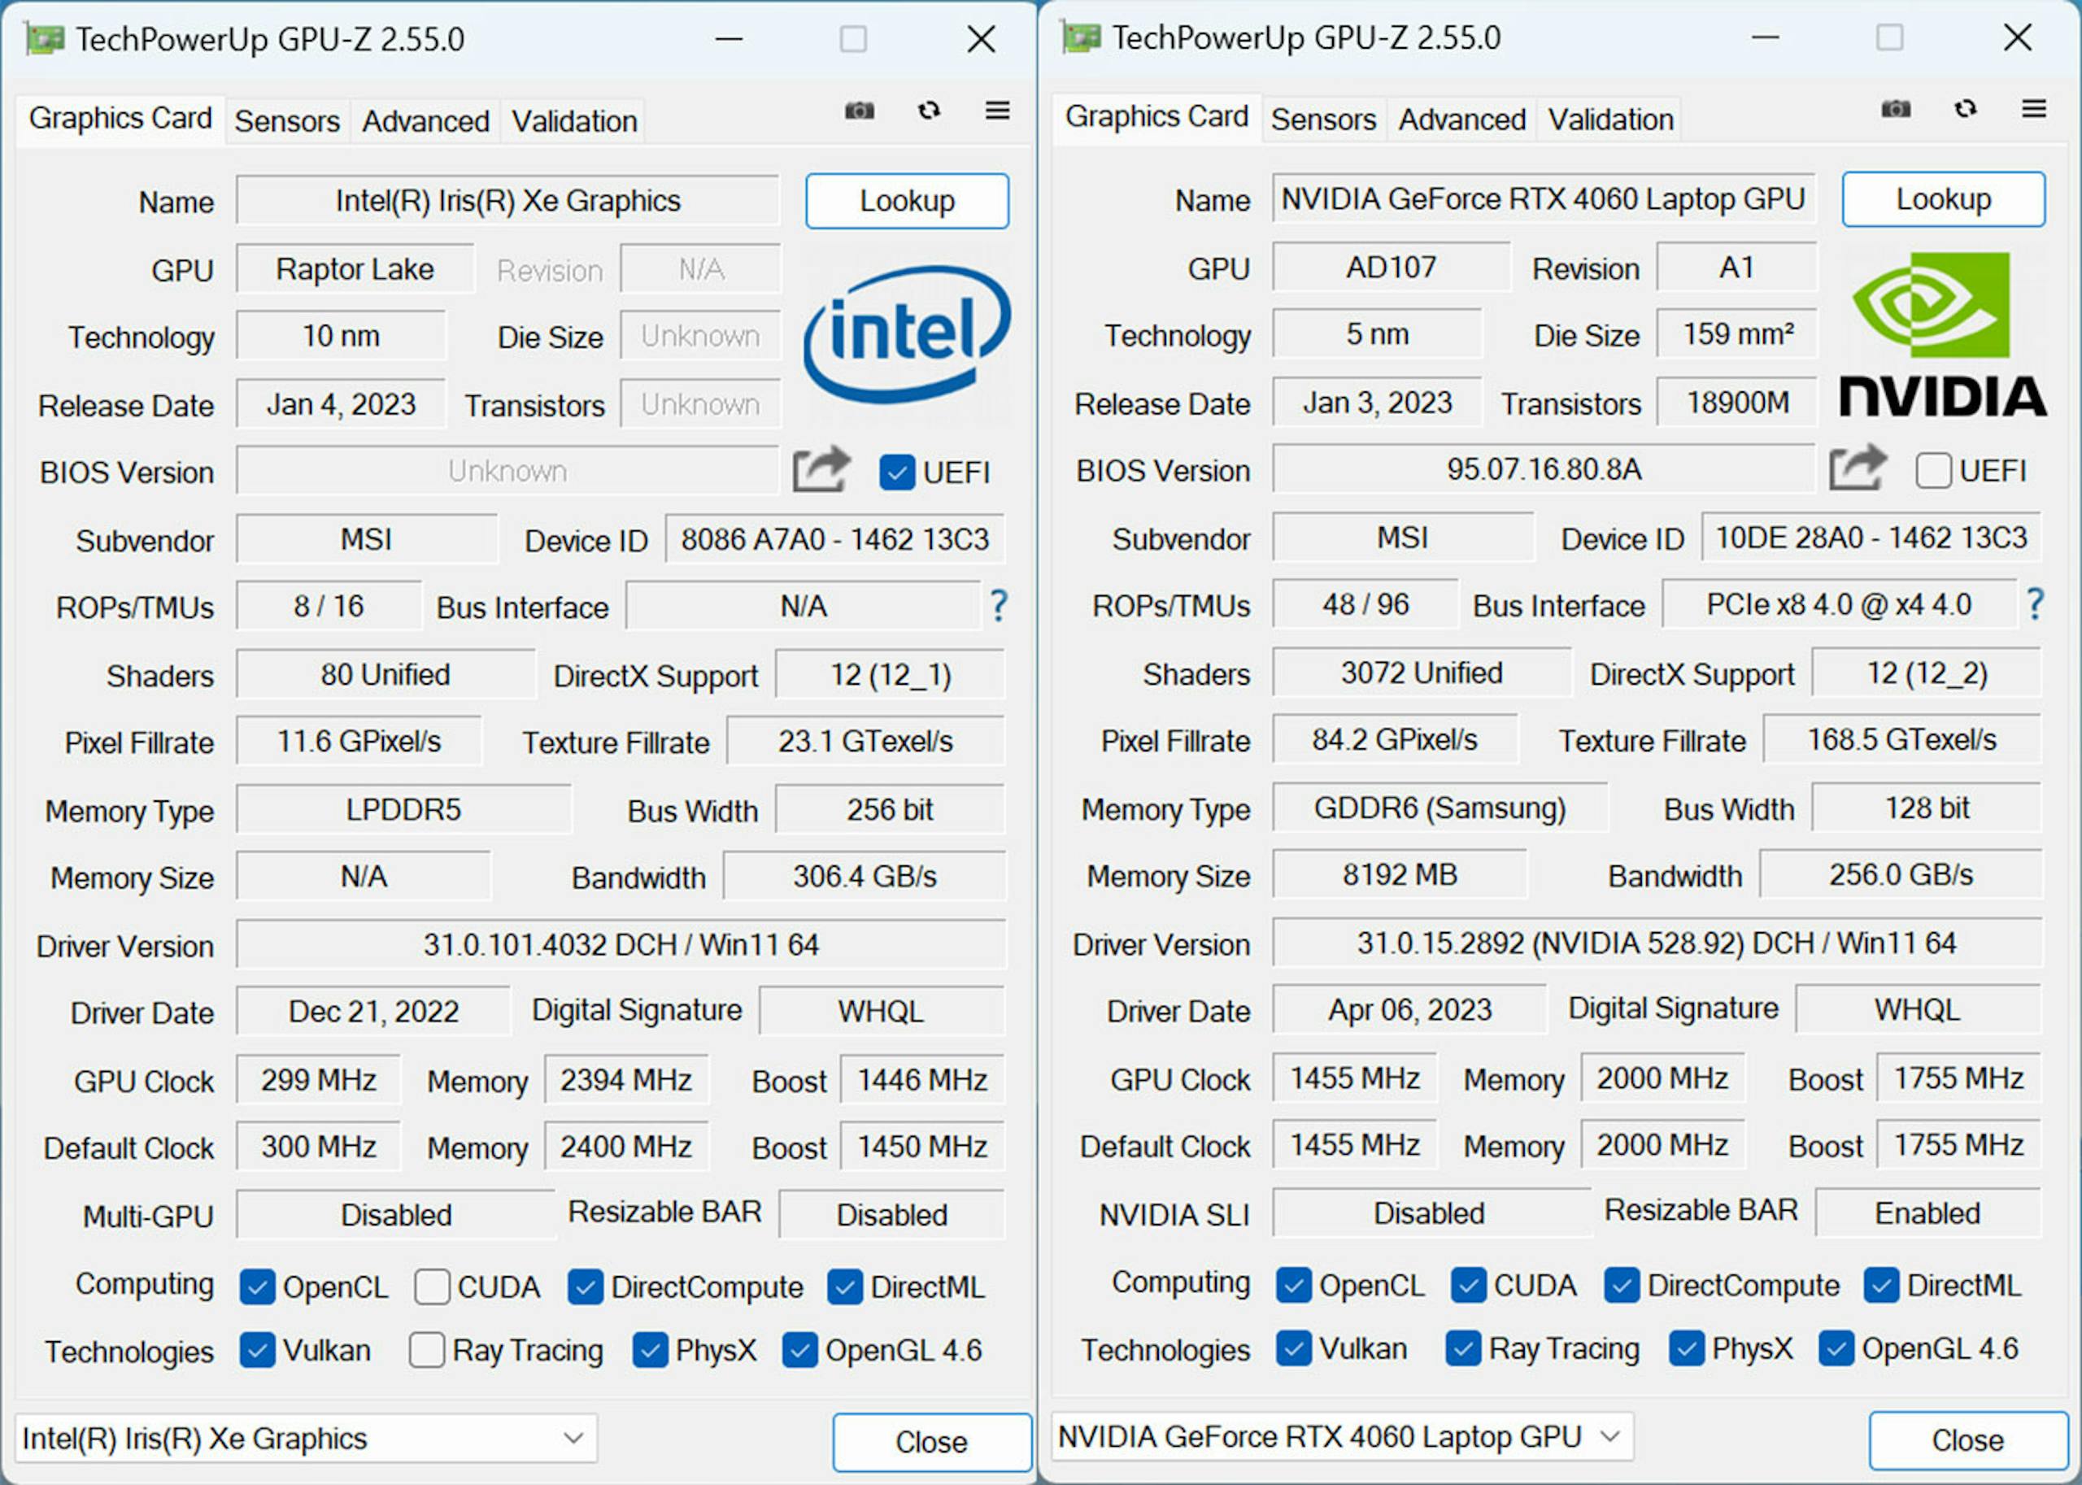Open NVIDIA GeForce RTX 4060 GPU selector dropdown
Viewport: 2082px width, 1485px height.
[x=1342, y=1436]
